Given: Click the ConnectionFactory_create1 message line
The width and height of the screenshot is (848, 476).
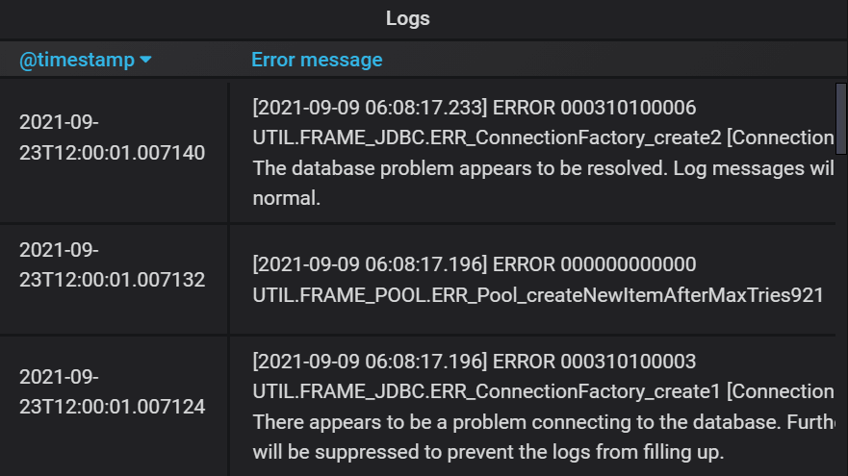Looking at the screenshot, I should click(x=544, y=391).
